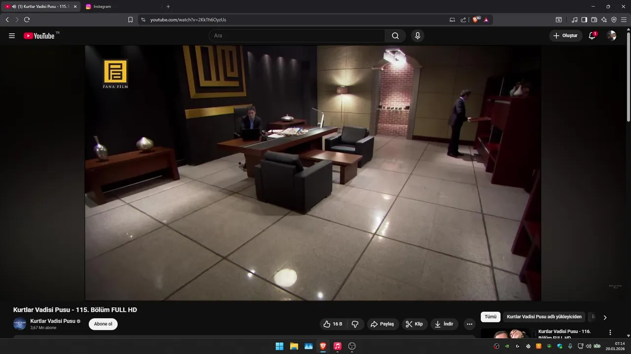Open the Leo AI sparkle icon
The image size is (631, 354).
click(x=604, y=20)
